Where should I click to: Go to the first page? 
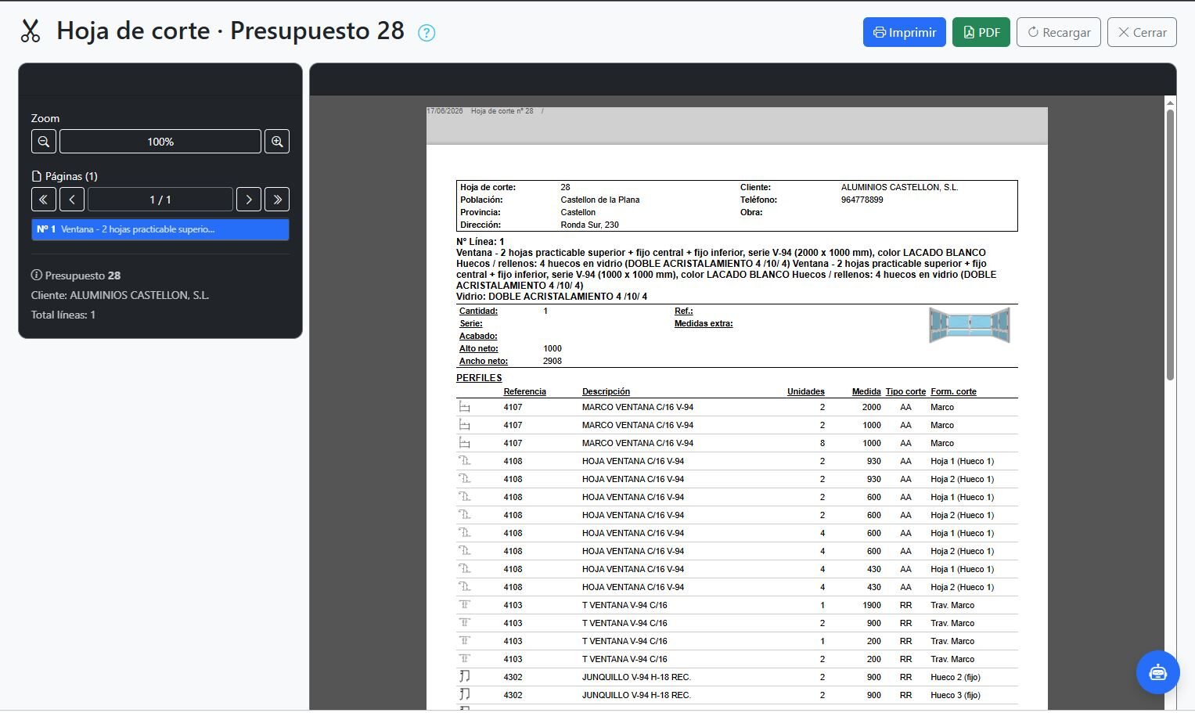click(44, 200)
